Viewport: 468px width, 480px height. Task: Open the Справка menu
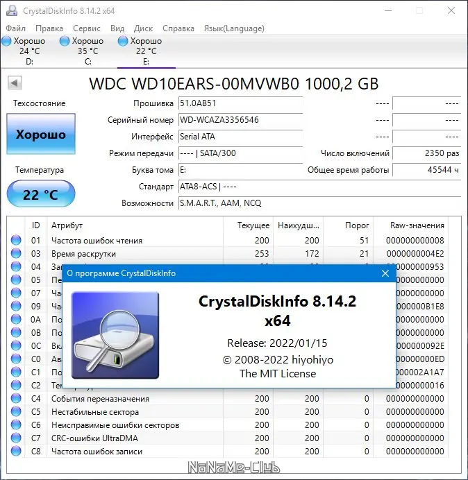point(178,28)
